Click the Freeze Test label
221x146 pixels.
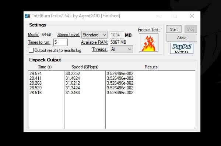coord(149,30)
